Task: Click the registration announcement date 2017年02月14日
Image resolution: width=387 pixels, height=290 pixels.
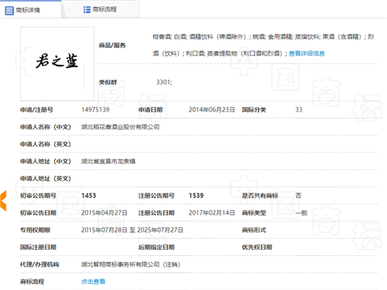Action: point(211,213)
